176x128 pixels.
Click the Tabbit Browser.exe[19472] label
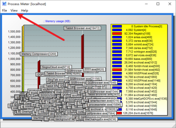coord(82,28)
